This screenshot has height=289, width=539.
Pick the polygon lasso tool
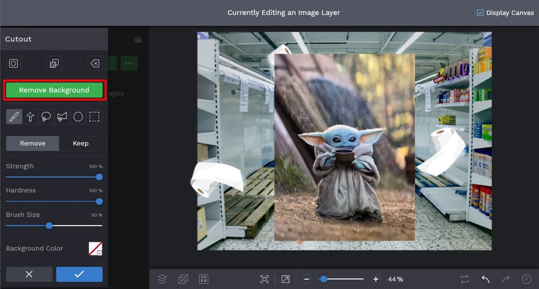(62, 117)
